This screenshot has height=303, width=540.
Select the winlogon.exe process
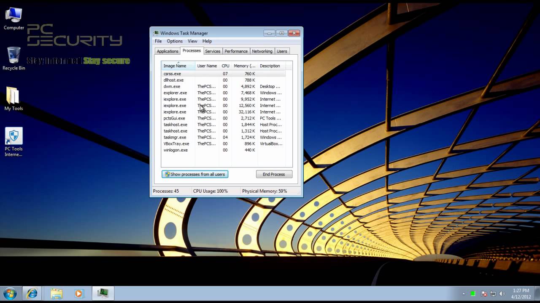click(224, 150)
